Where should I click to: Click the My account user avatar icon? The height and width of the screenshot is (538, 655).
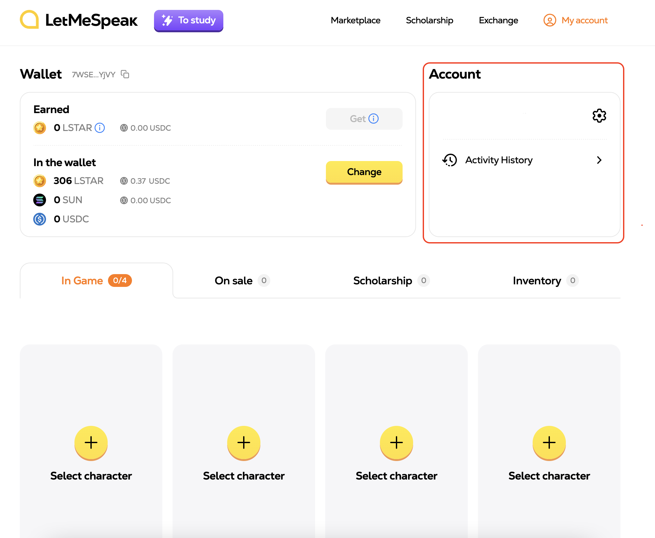[x=550, y=20]
